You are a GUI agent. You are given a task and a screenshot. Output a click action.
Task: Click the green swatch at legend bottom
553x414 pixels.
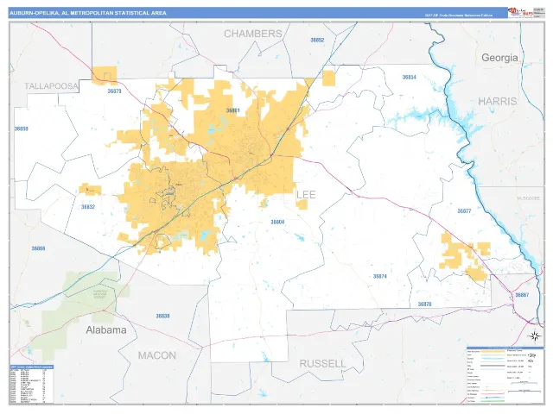click(493, 401)
